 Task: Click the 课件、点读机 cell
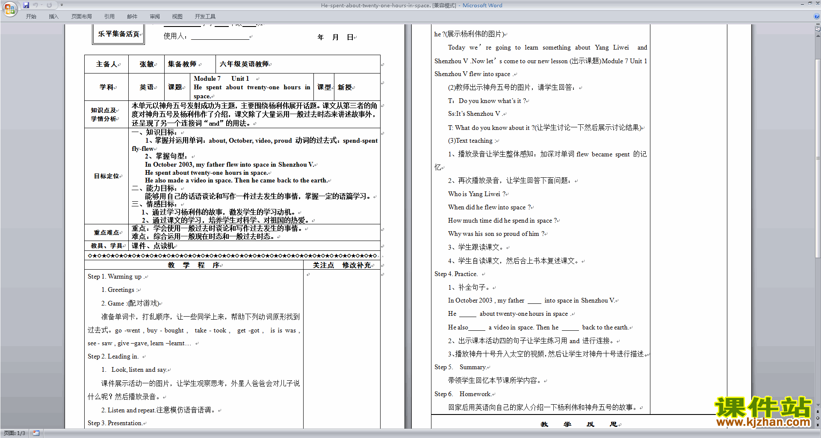tap(254, 246)
